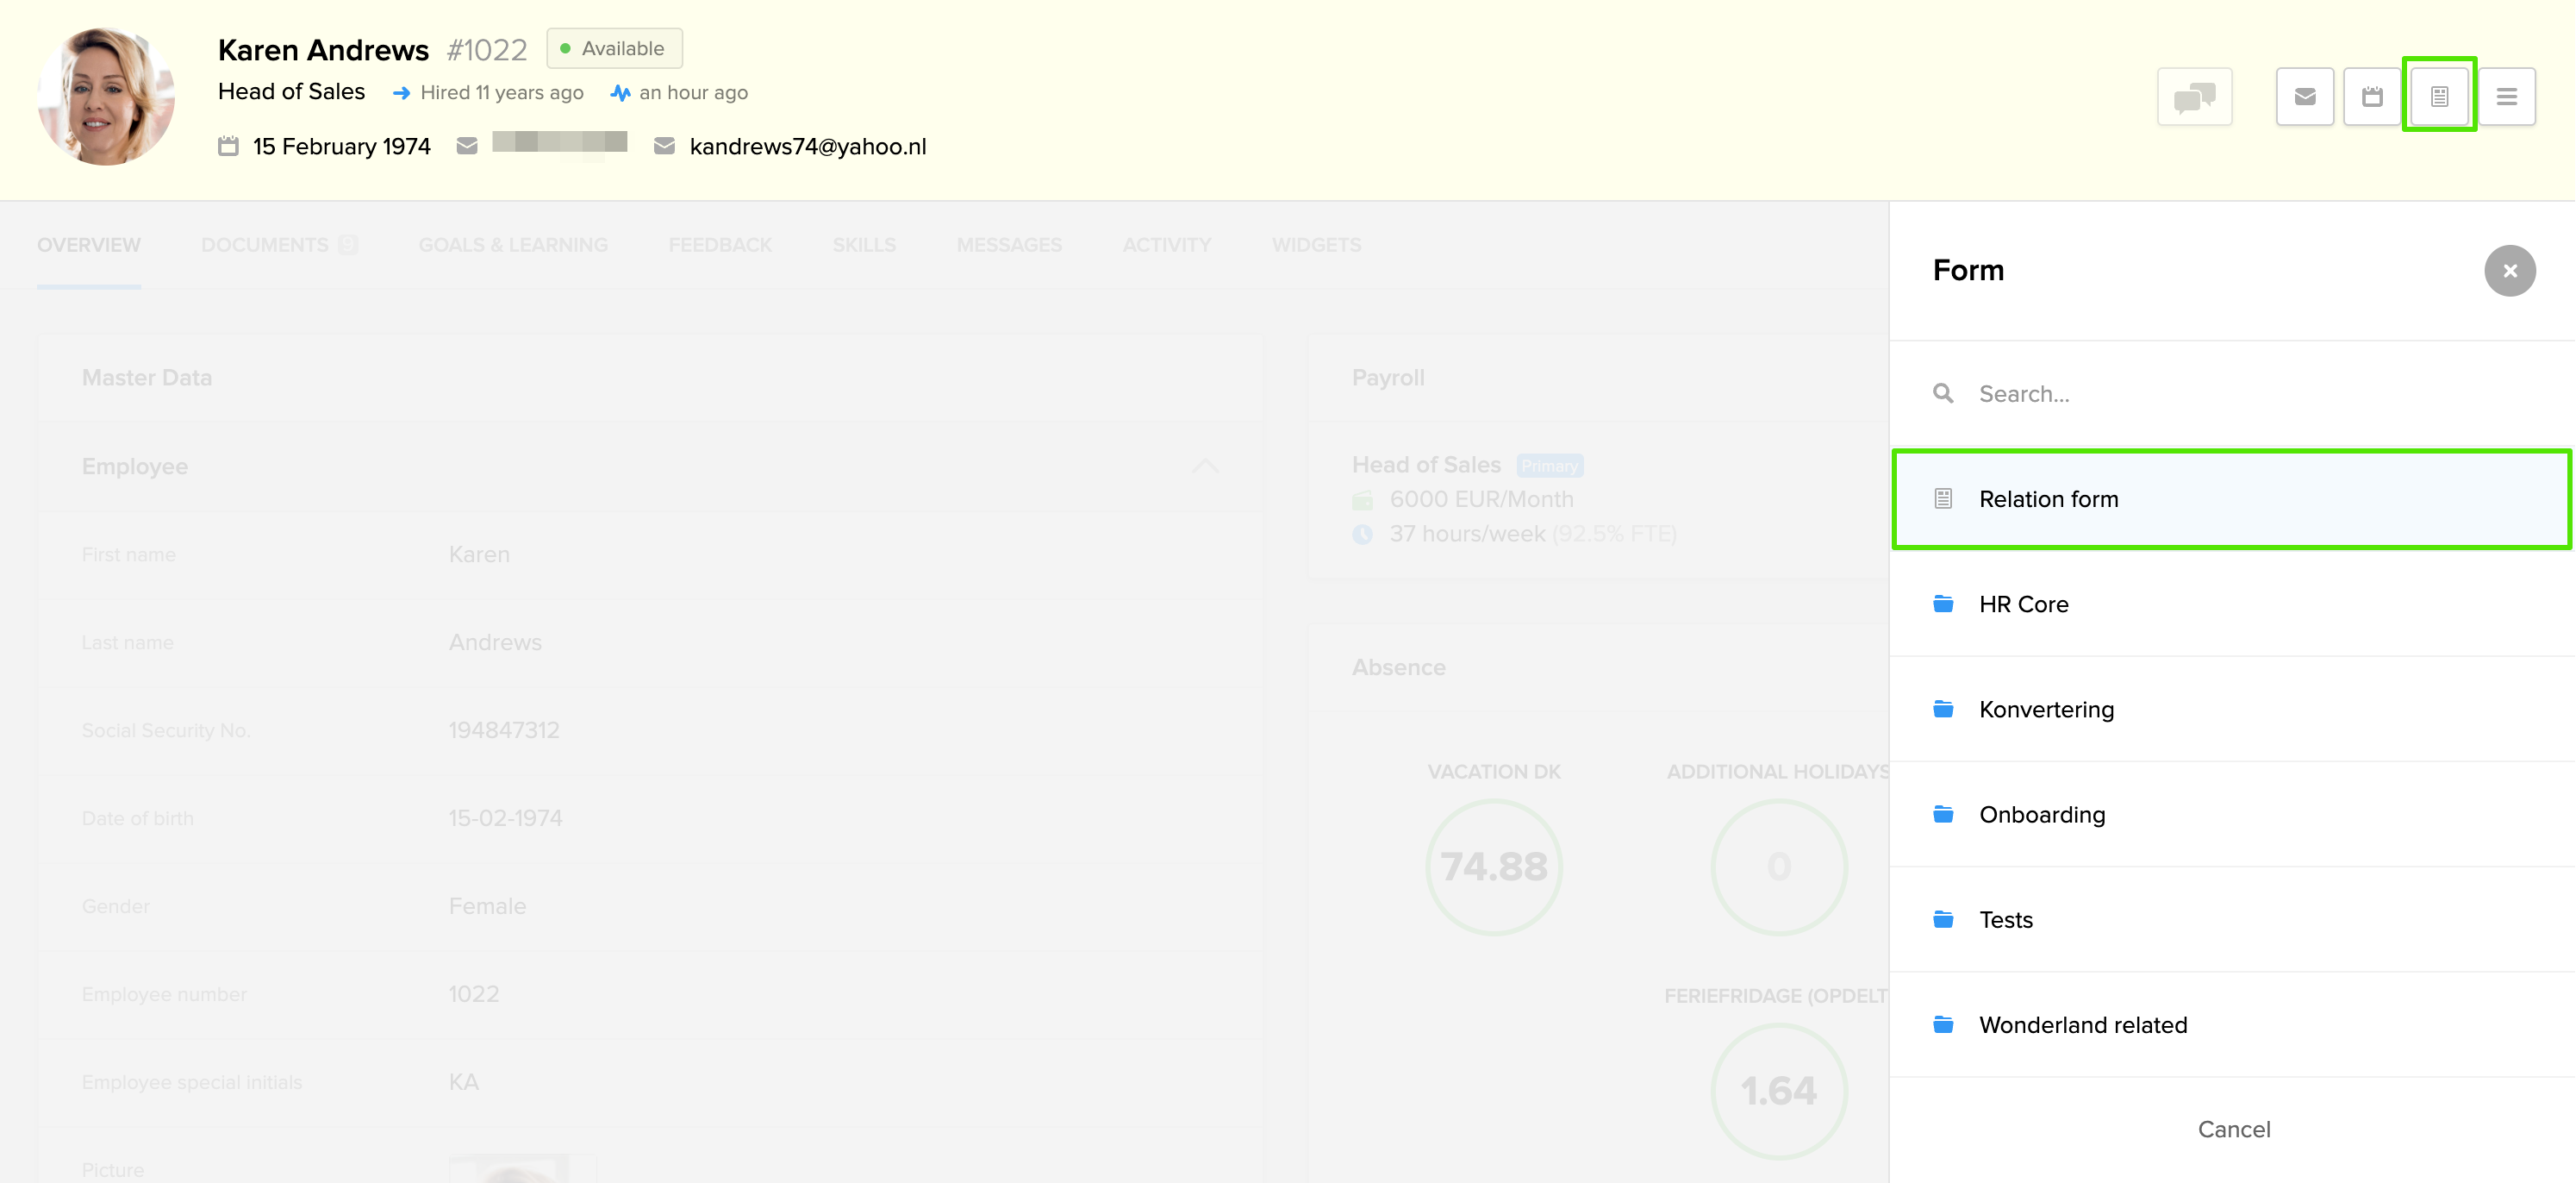Image resolution: width=2576 pixels, height=1183 pixels.
Task: Open the hamburger menu icon
Action: pyautogui.click(x=2506, y=97)
